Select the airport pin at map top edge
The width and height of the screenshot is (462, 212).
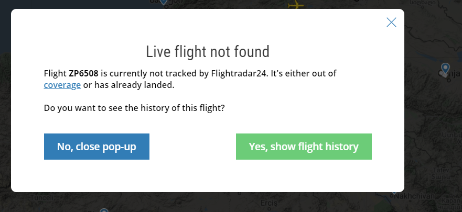[164, 2]
